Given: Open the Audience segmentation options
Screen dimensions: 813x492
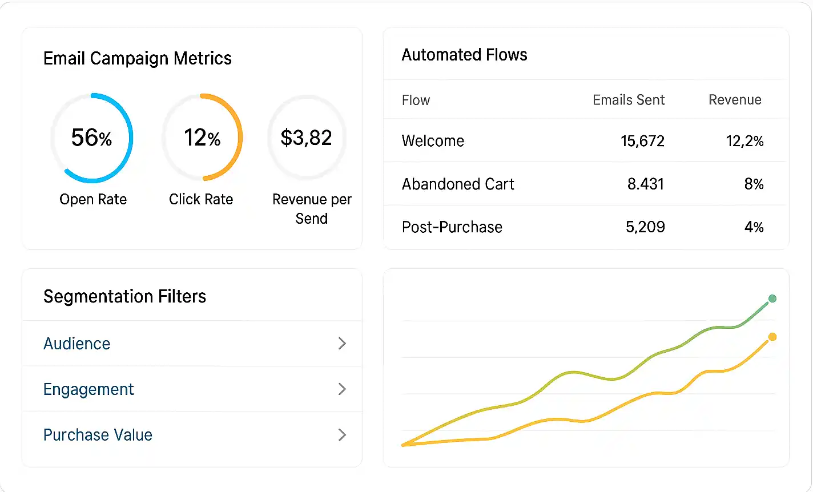Looking at the screenshot, I should [x=77, y=344].
